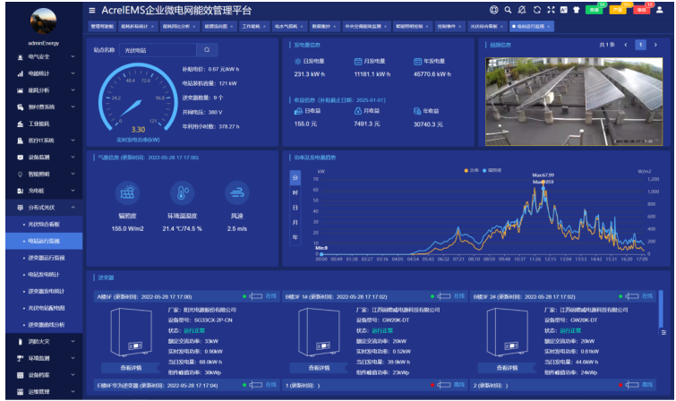Click 查看详情 on the B楼3F 2# inverter
676x401 pixels.
tap(507, 368)
